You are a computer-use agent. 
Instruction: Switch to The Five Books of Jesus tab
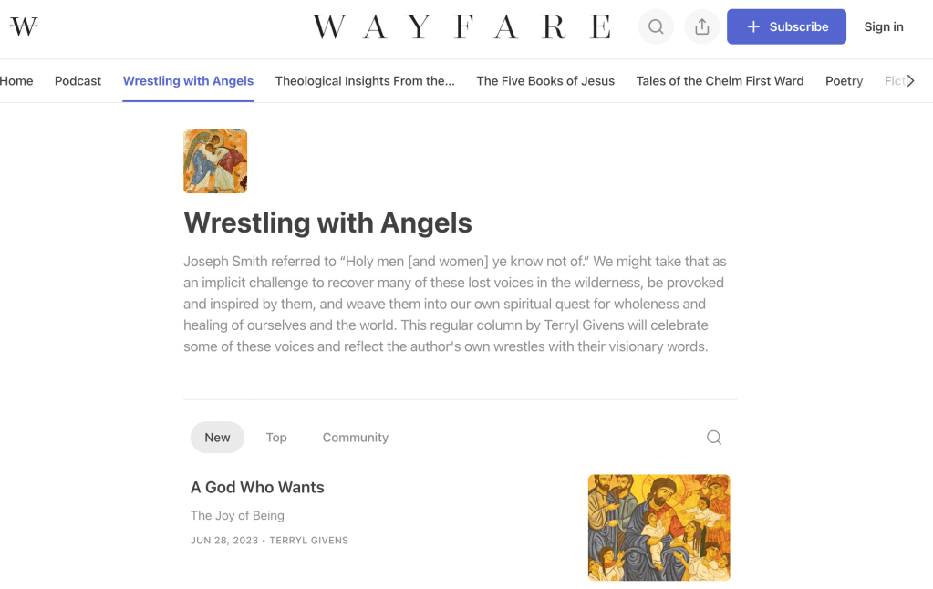545,81
